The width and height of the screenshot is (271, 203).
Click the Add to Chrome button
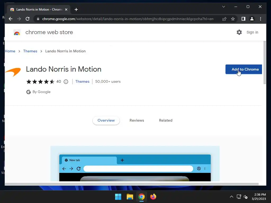(x=243, y=69)
